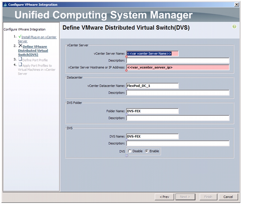Image resolution: width=261 pixels, height=214 pixels.
Task: Click the DVS Description field
Action: point(178,144)
